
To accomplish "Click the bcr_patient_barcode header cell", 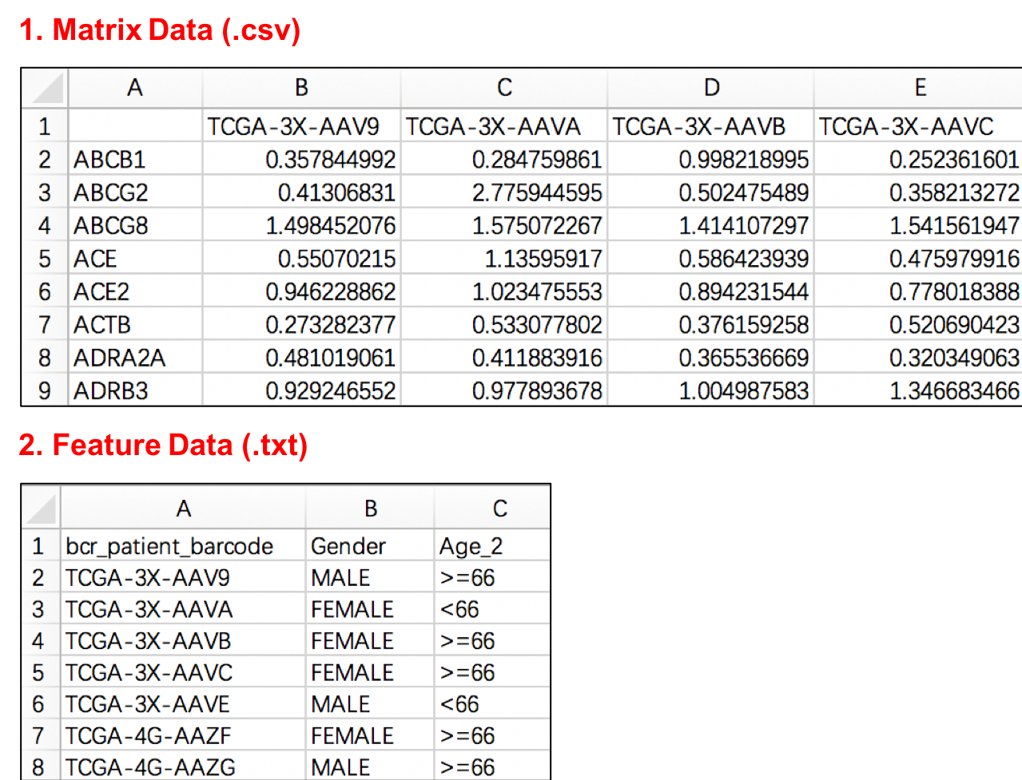I will pyautogui.click(x=183, y=546).
